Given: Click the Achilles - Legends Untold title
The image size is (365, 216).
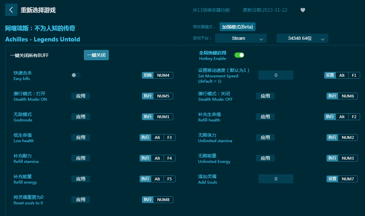Looking at the screenshot, I should coord(43,39).
